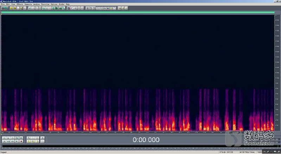This screenshot has height=154, width=281.
Task: Click the Go to Beginning transport button
Action: (4, 141)
